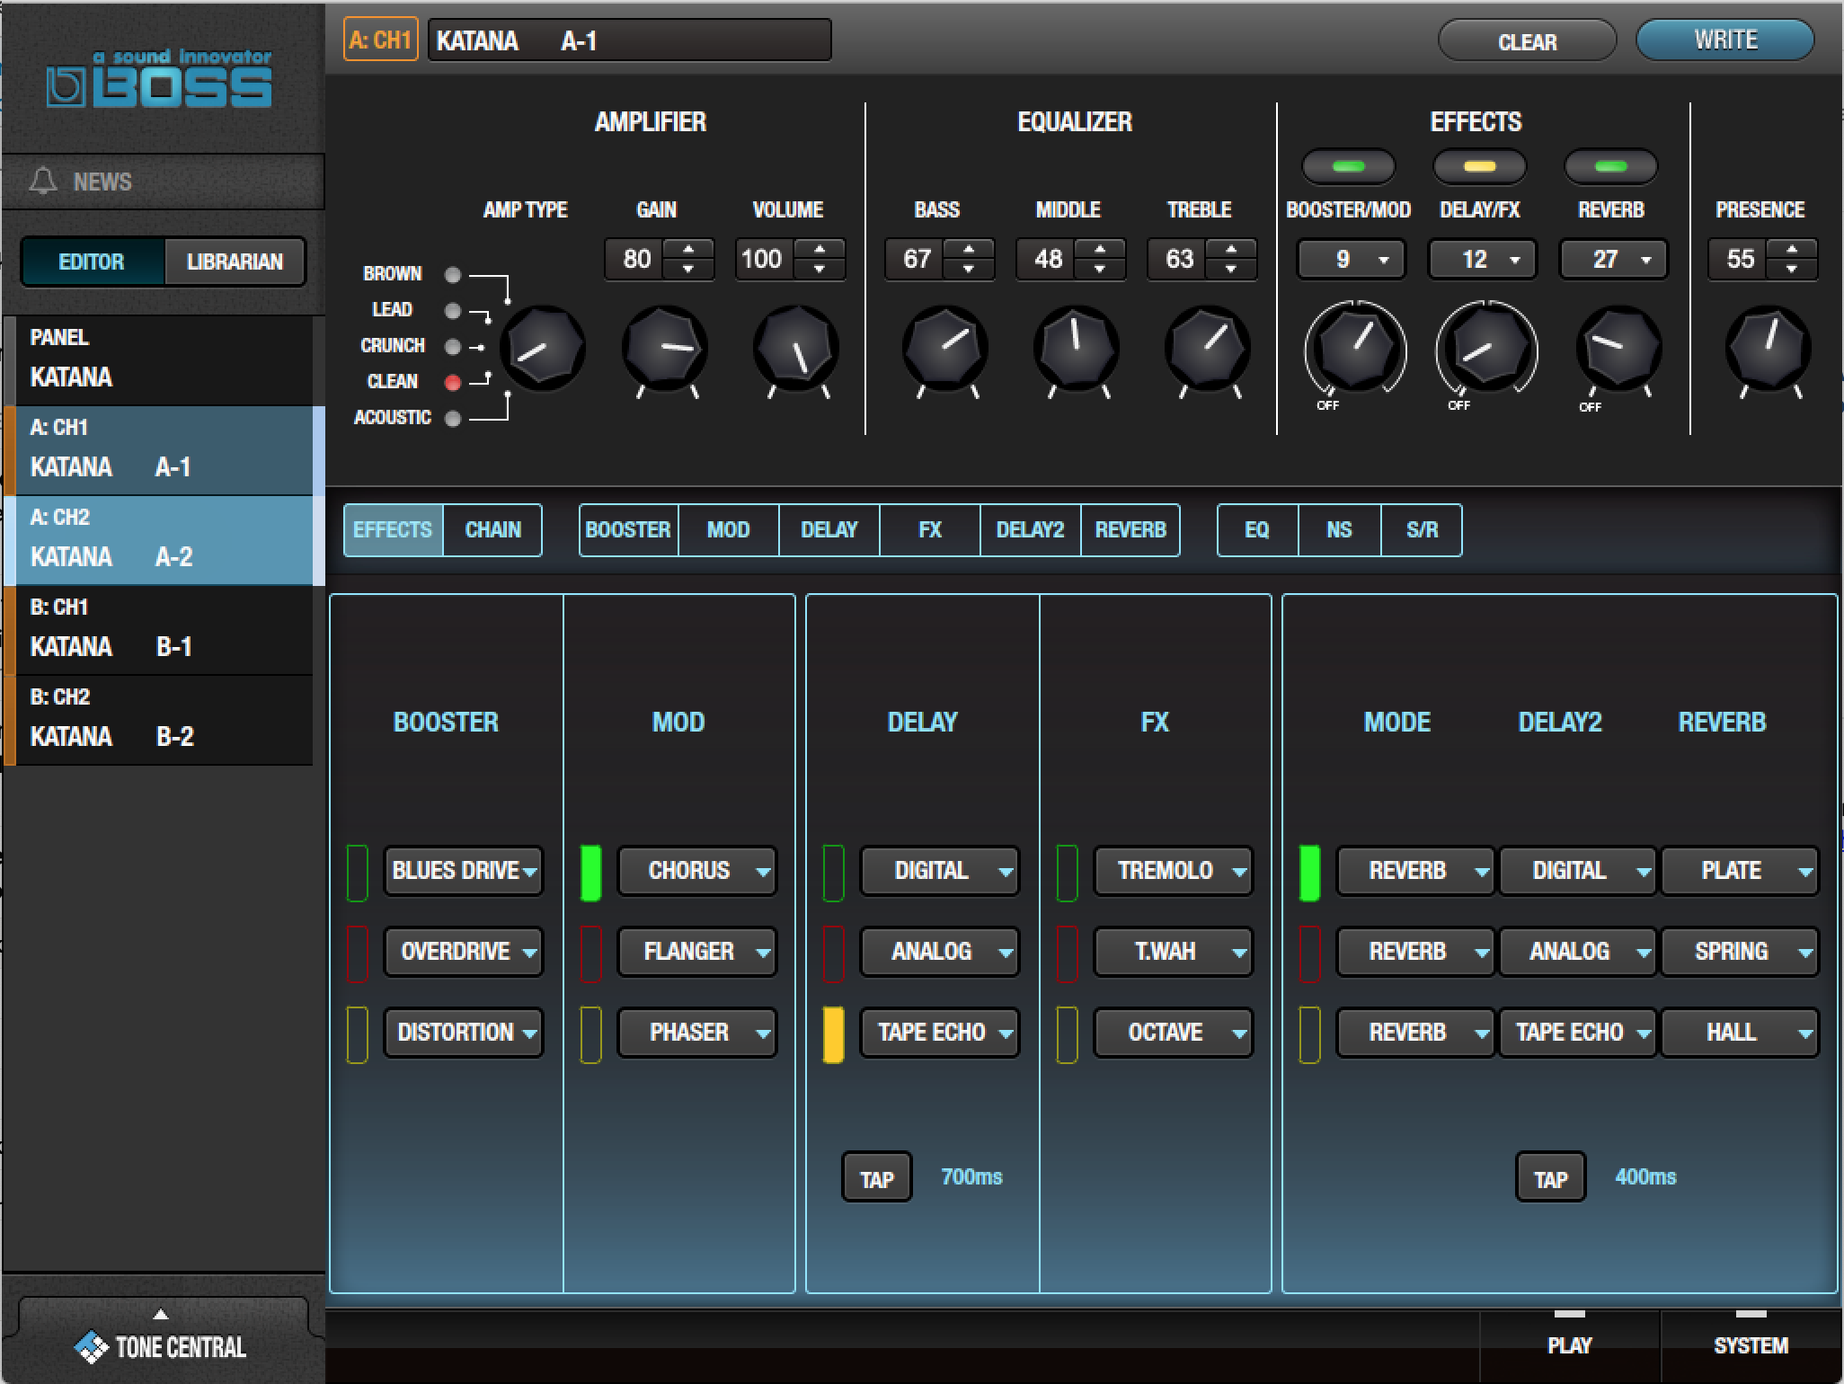
Task: Toggle the yellow DELAY/FX effect button
Action: (1479, 166)
